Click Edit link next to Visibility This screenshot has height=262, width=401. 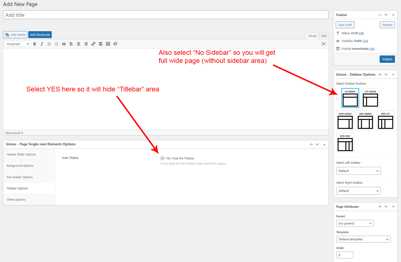click(x=366, y=41)
